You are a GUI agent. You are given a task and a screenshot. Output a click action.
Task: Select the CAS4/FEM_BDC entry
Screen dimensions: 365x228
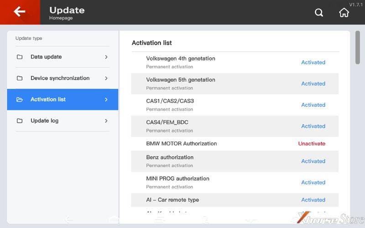click(x=235, y=126)
